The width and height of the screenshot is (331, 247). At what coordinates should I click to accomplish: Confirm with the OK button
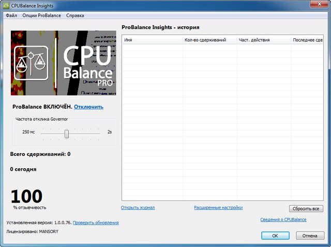click(x=275, y=236)
